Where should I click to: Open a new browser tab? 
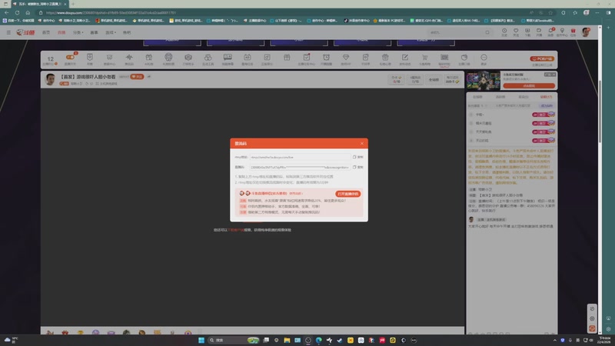coord(73,4)
